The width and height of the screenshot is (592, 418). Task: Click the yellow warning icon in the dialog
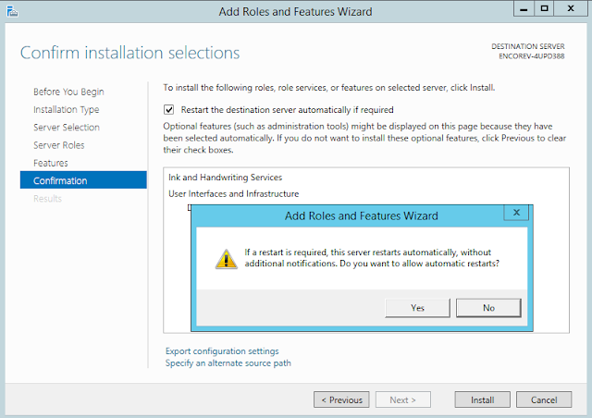[x=226, y=258]
